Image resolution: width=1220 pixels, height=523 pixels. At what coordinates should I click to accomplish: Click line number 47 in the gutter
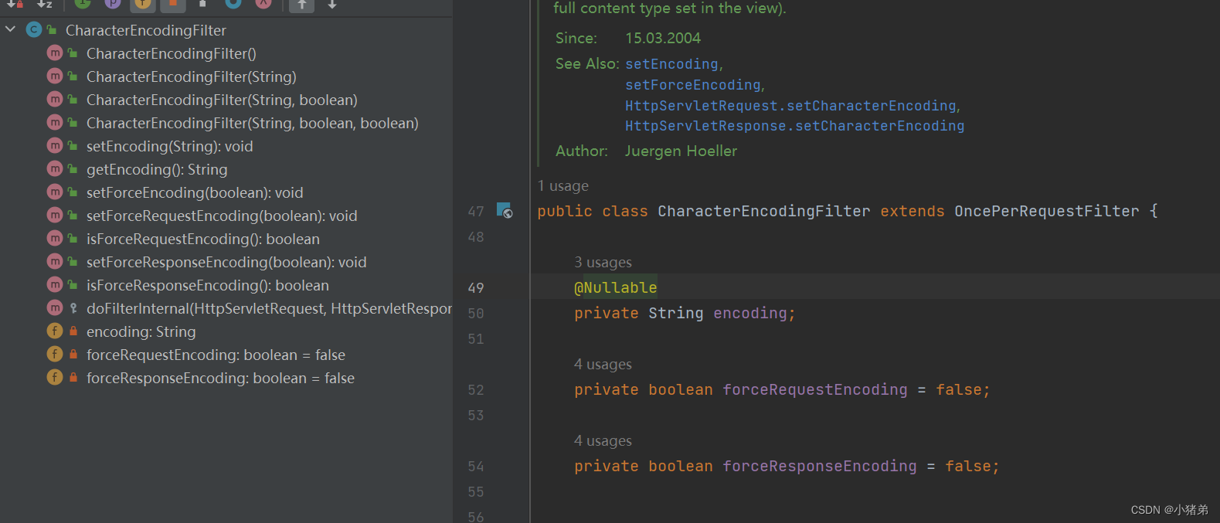coord(476,212)
